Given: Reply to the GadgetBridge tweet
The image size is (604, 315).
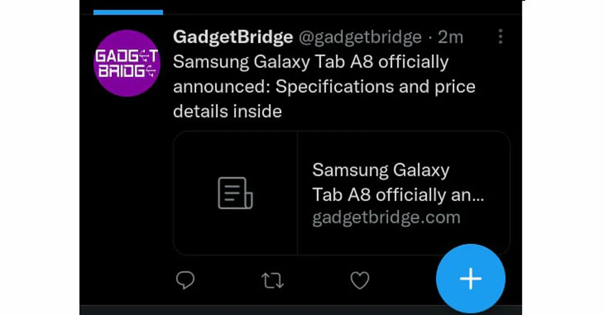Looking at the screenshot, I should [x=185, y=280].
